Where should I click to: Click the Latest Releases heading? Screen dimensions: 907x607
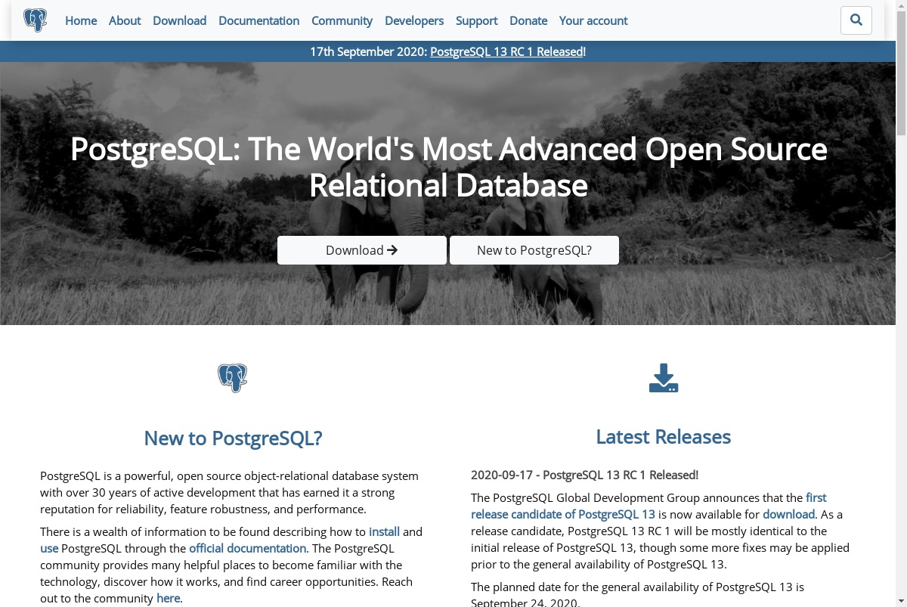tap(664, 437)
